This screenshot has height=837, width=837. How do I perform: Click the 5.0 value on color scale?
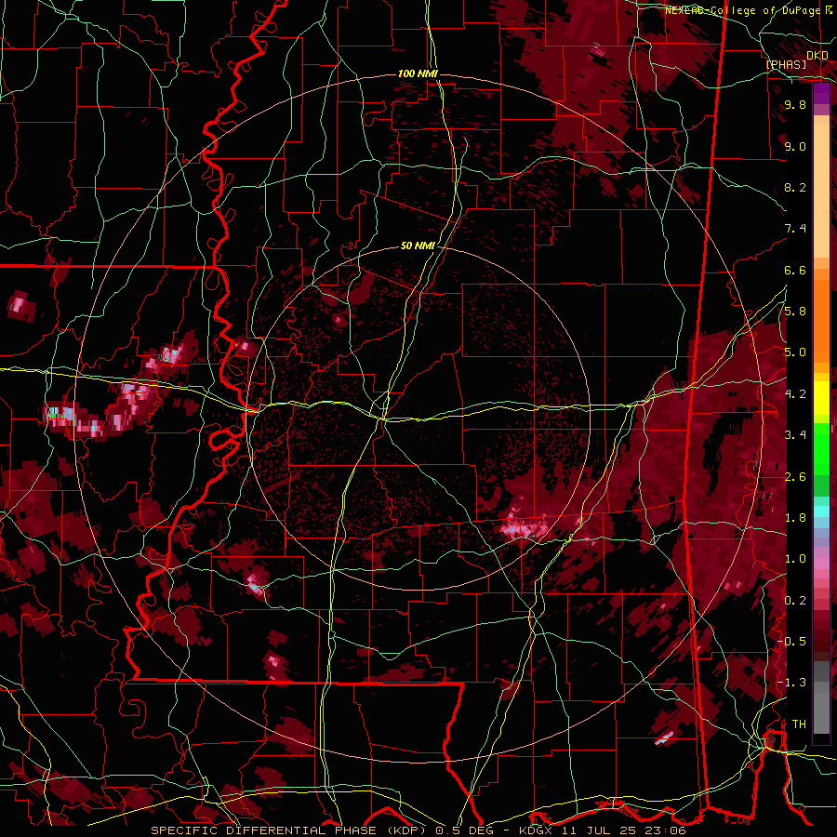click(x=795, y=352)
